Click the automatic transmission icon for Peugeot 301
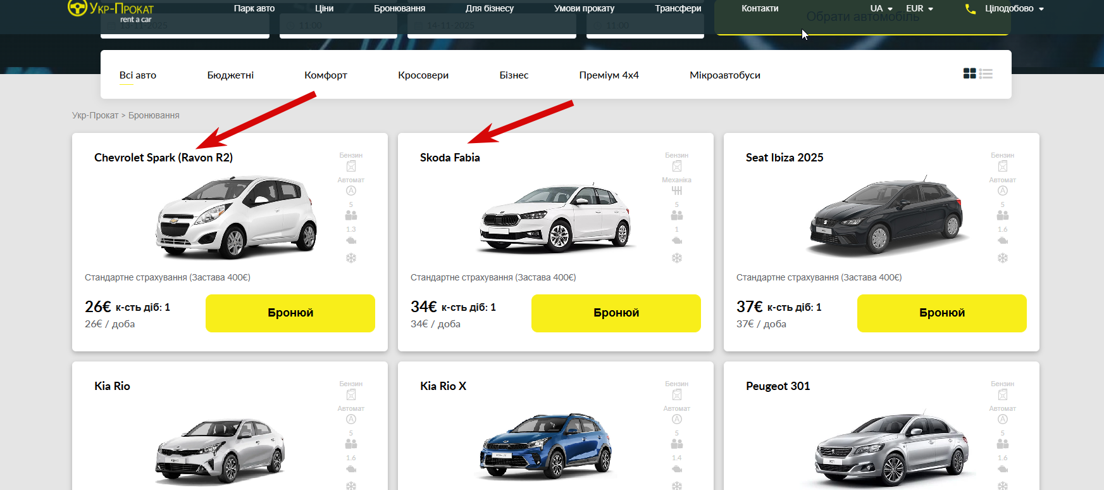Viewport: 1104px width, 490px height. [1003, 419]
